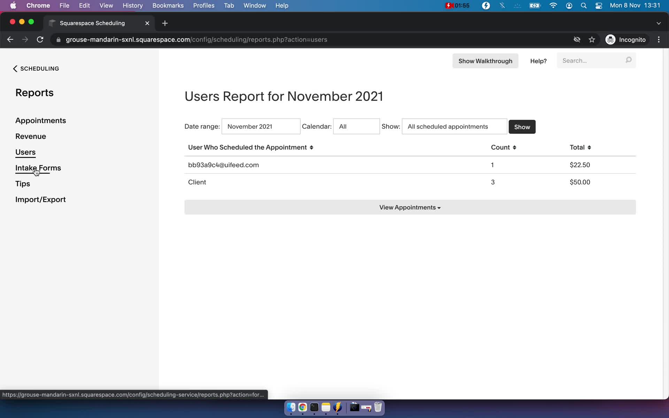Expand the View Appointments section
The width and height of the screenshot is (669, 418).
pos(410,207)
